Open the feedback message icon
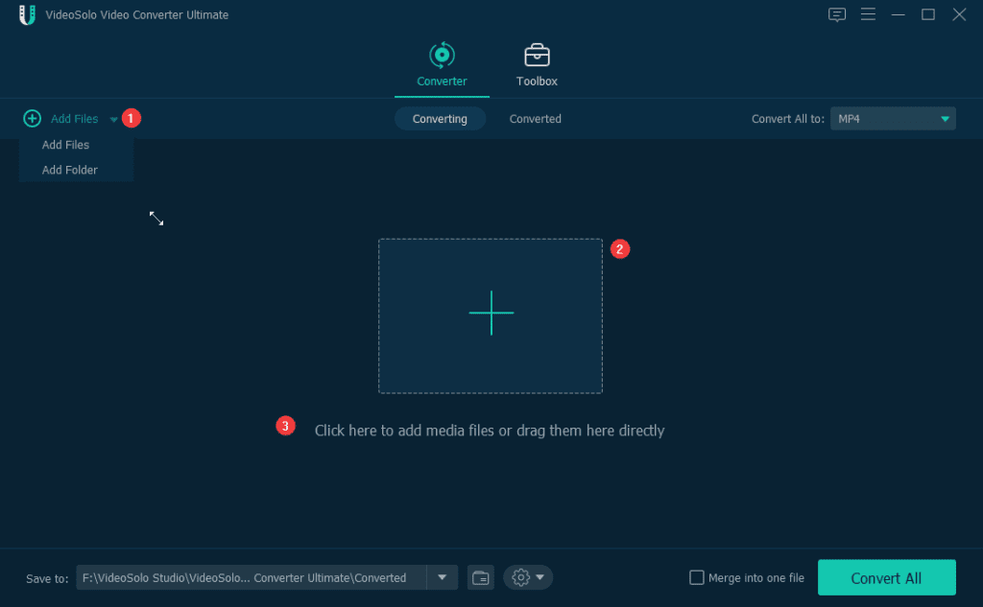The width and height of the screenshot is (983, 607). click(837, 14)
